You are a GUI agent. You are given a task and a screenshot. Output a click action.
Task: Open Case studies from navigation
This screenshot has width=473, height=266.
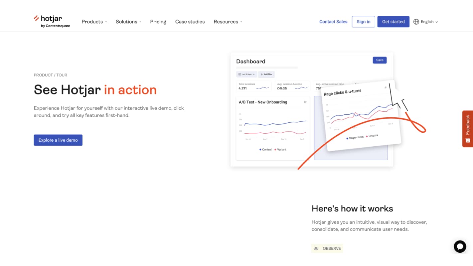(190, 22)
